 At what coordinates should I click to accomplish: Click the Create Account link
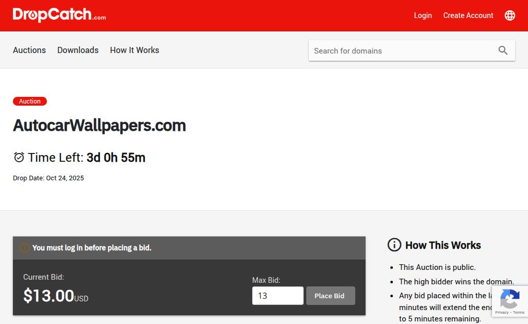click(468, 15)
